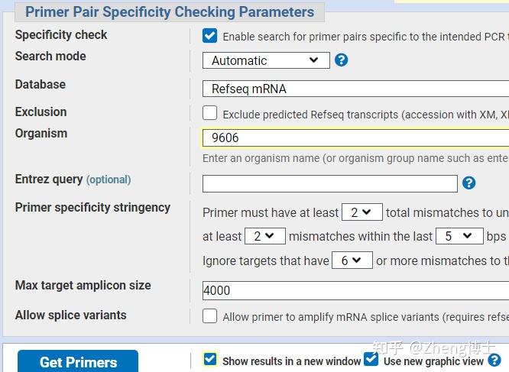This screenshot has width=509, height=372.
Task: Click the Entrez query (optional) label
Action: click(73, 180)
